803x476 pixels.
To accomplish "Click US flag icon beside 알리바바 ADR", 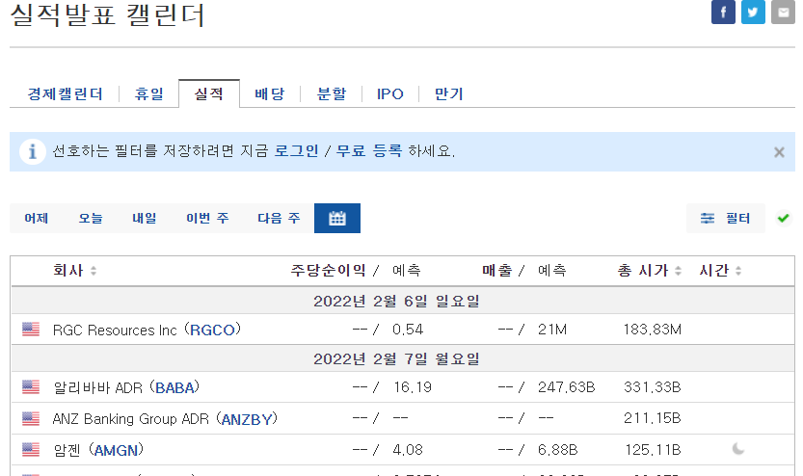I will tap(31, 387).
